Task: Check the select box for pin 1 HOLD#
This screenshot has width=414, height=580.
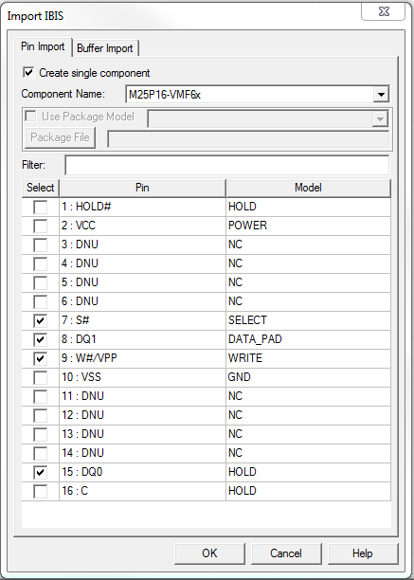Action: click(41, 207)
